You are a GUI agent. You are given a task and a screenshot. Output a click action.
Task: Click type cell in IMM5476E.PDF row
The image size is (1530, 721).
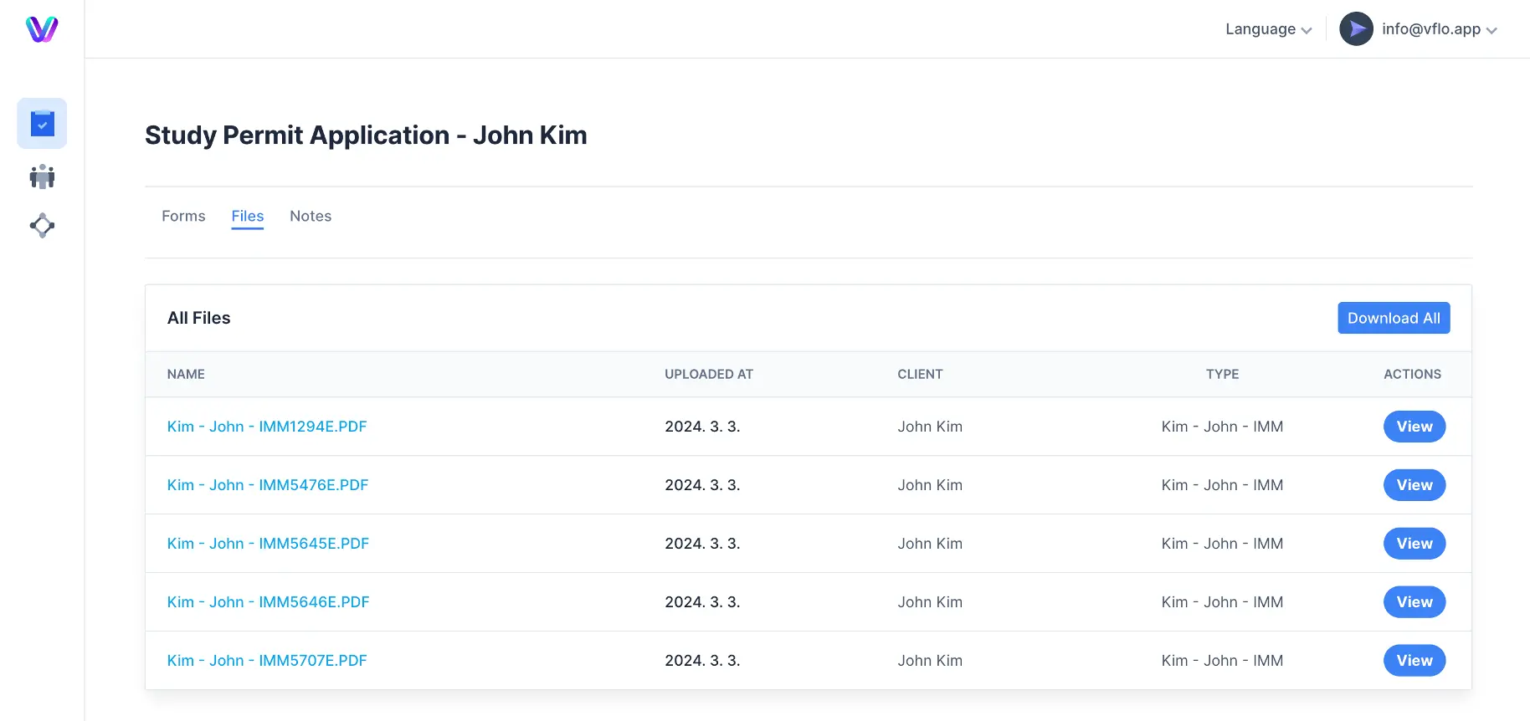pos(1222,485)
